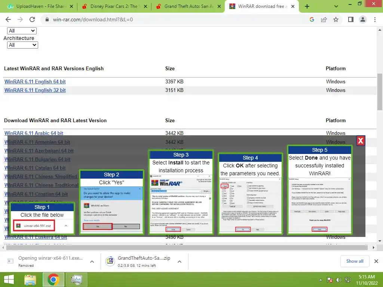Click the scroll right arrow at bottom
383x287 pixels.
coord(373,247)
